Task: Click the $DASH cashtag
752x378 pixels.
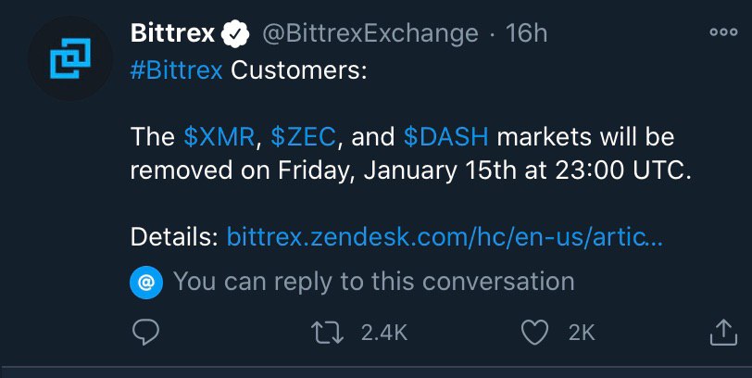Action: click(447, 138)
